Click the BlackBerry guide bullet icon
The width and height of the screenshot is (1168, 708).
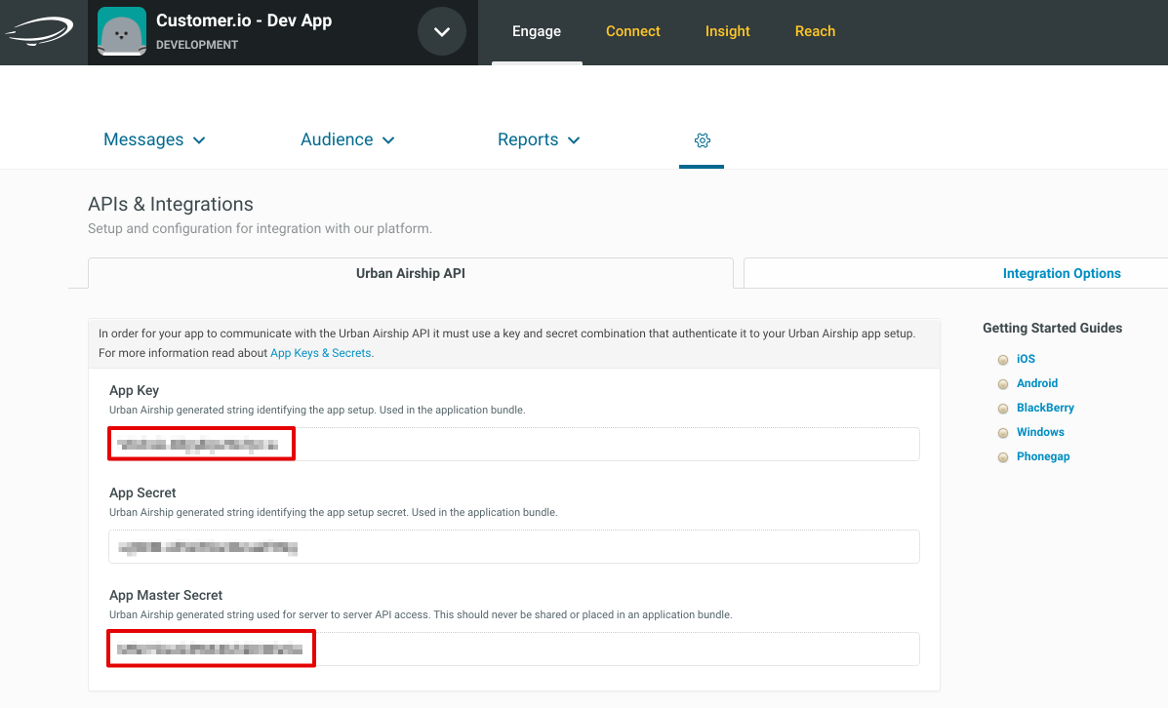(x=1003, y=409)
